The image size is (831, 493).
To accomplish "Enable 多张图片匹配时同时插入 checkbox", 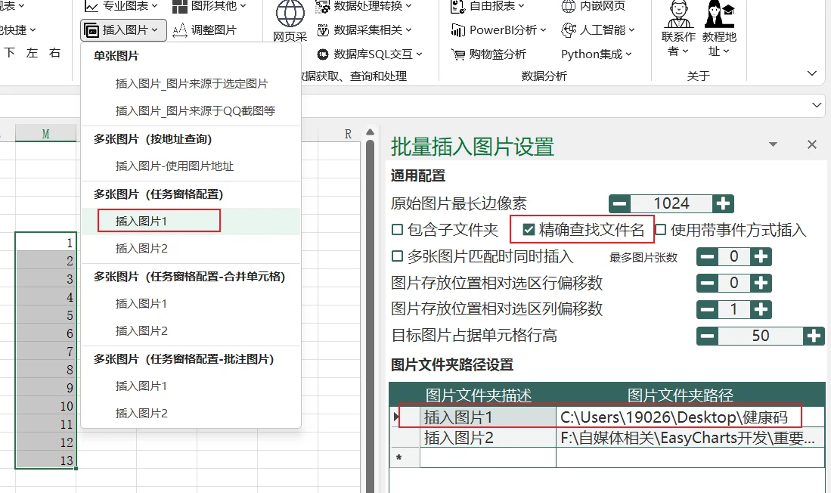I will click(x=398, y=256).
